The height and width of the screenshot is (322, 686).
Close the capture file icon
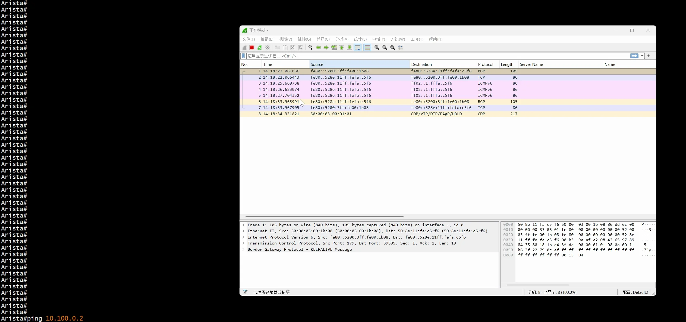click(x=293, y=47)
